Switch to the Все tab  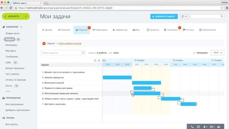pyautogui.click(x=136, y=30)
